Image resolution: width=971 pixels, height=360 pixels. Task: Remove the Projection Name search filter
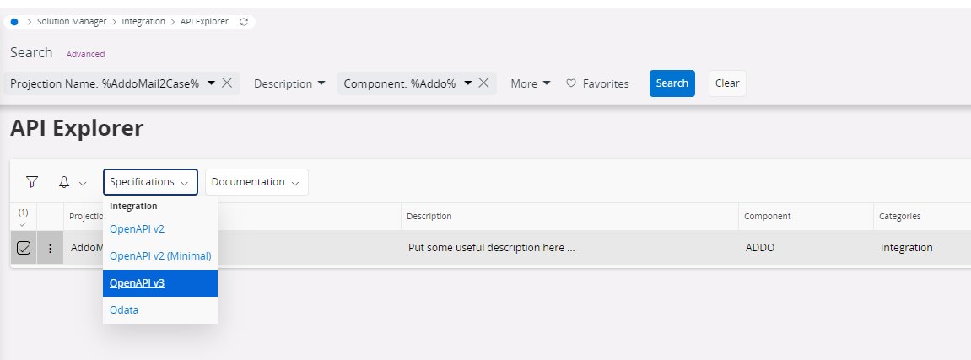pos(227,83)
